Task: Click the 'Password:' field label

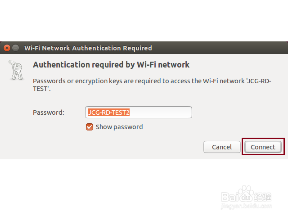Action: pos(49,112)
